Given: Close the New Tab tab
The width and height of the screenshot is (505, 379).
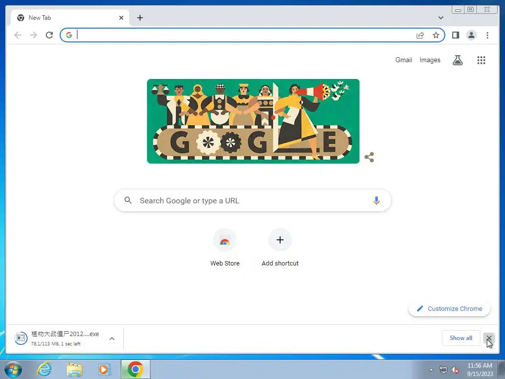Looking at the screenshot, I should (121, 18).
